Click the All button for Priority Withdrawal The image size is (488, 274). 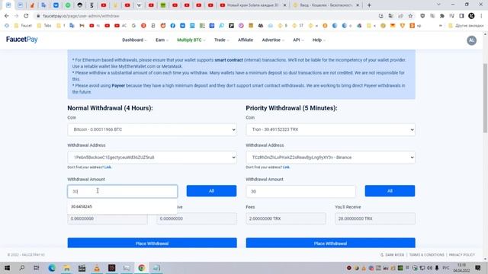coord(390,191)
